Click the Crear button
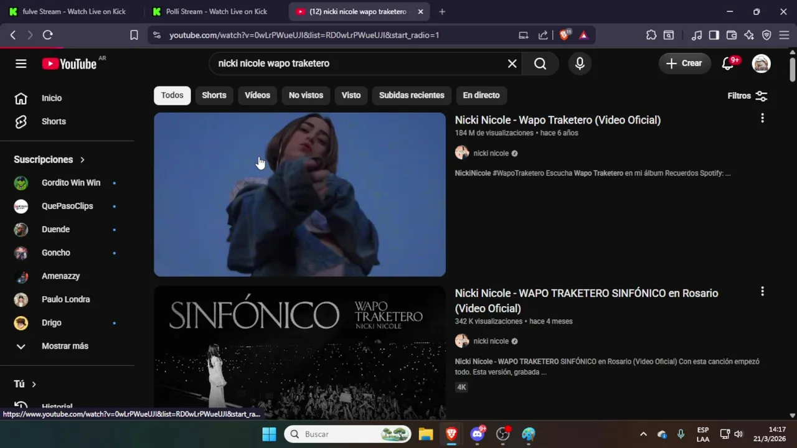The image size is (797, 448). point(684,63)
